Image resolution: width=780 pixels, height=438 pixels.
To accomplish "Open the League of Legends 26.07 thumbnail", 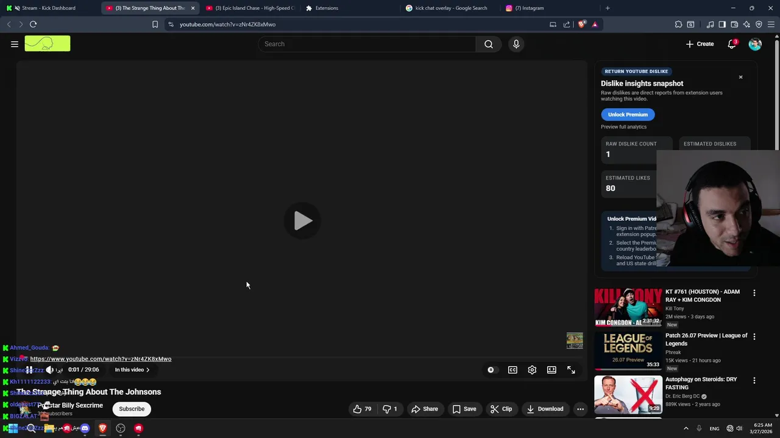I will tap(628, 351).
